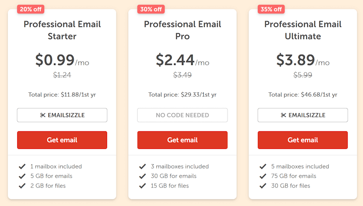
Task: Click checkmark icon beside 15 GB for files
Action: pos(142,186)
